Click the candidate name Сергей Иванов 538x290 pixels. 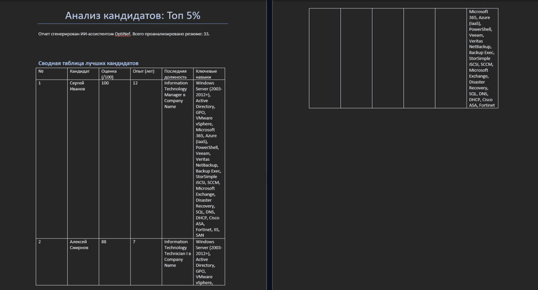78,86
